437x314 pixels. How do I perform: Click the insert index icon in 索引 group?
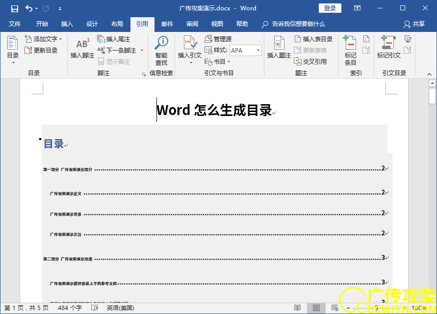click(366, 39)
